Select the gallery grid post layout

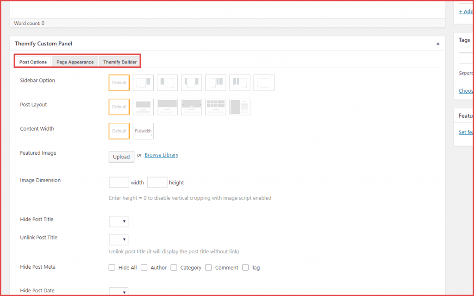[x=216, y=107]
